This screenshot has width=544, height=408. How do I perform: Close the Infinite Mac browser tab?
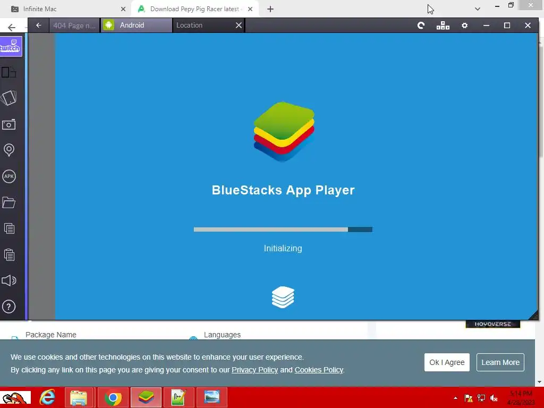click(x=123, y=9)
